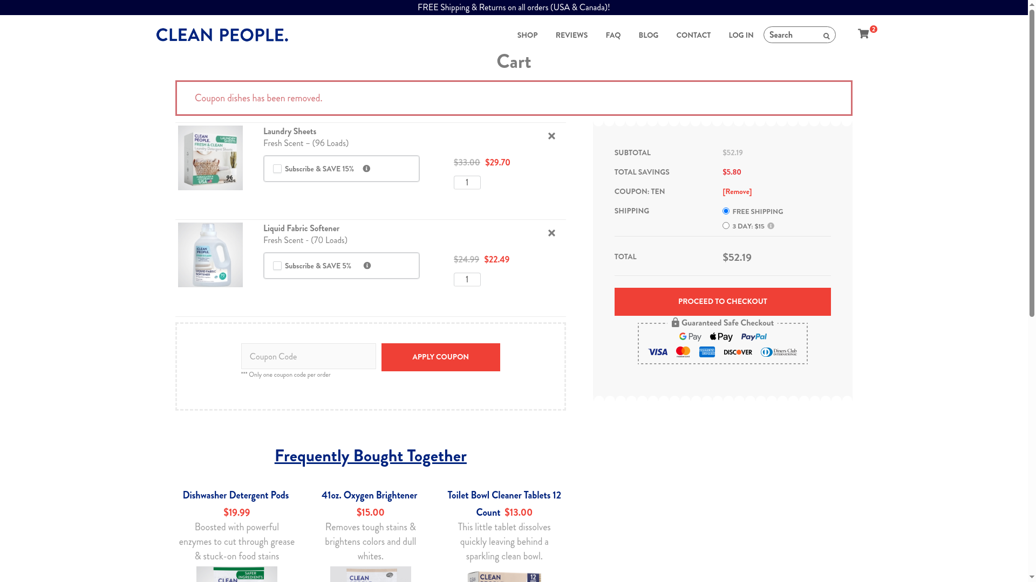This screenshot has height=582, width=1036.
Task: Click the $24.99 crossed-out Fabric Softener price
Action: pos(466,260)
